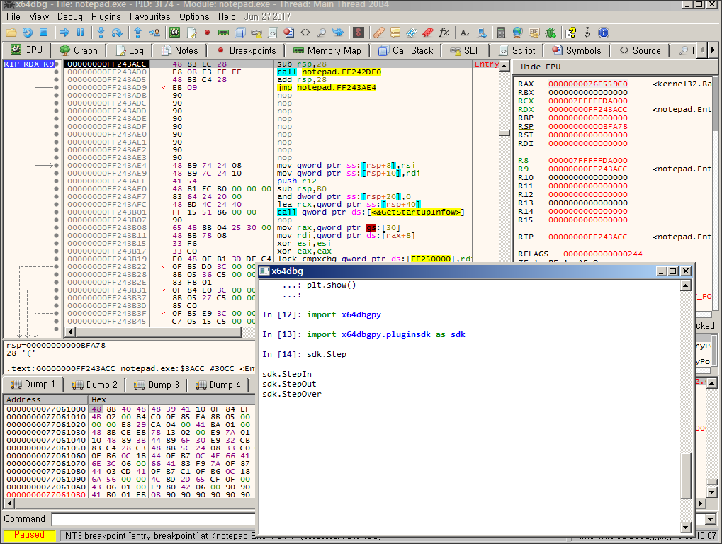Open the Functions fx toolbar icon
Screen dimensions: 722x544
[444, 33]
